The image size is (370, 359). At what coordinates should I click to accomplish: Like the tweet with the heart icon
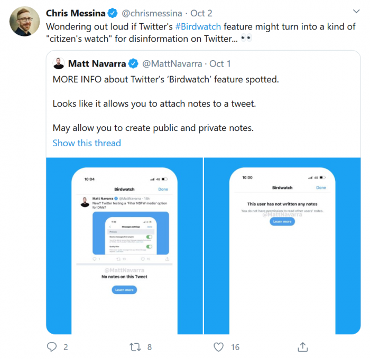point(218,347)
